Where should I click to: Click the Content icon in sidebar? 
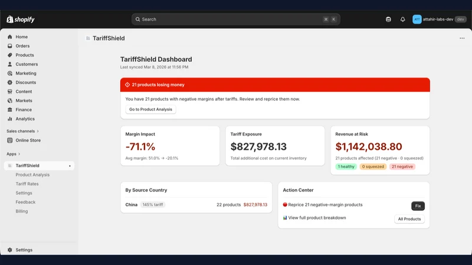pos(10,91)
